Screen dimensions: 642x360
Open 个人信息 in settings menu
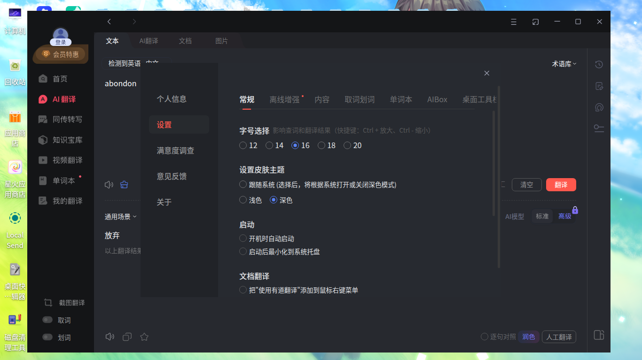[x=172, y=99]
